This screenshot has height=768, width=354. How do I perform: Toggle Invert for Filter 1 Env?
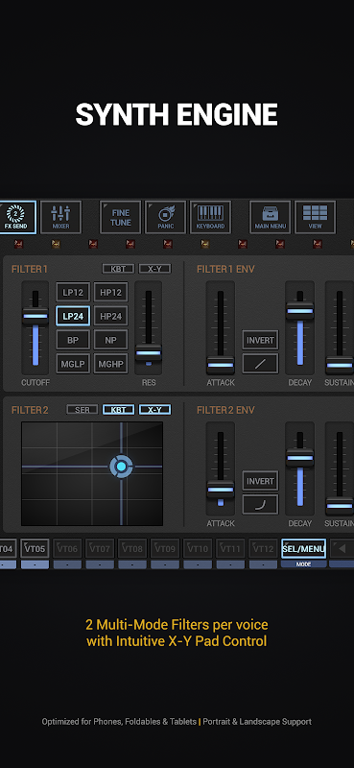coord(261,340)
